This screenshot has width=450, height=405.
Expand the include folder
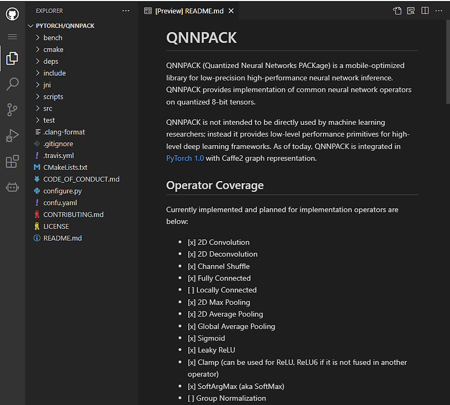point(38,73)
